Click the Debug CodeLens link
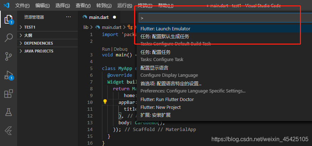Image resolution: width=312 pixels, height=146 pixels. pyautogui.click(x=121, y=49)
